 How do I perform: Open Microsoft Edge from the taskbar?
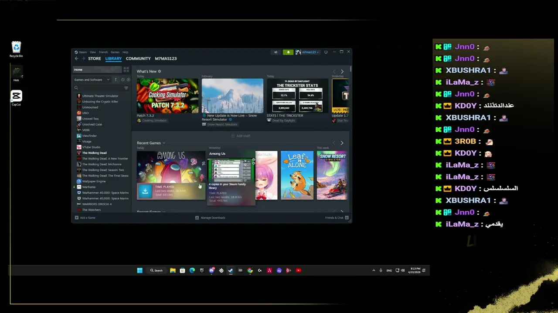192,270
